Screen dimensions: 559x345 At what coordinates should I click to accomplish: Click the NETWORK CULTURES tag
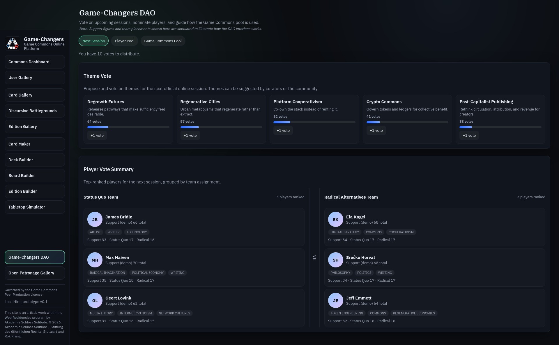click(x=174, y=313)
